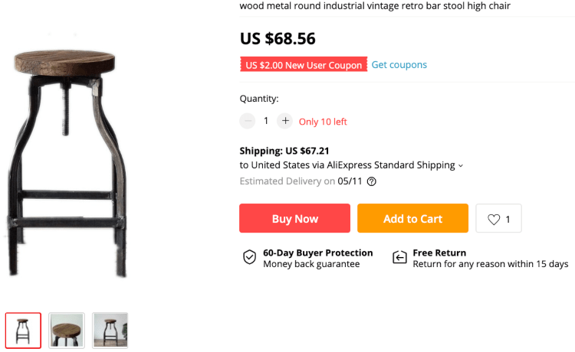Open the Get coupons link
The height and width of the screenshot is (352, 575).
coord(399,65)
